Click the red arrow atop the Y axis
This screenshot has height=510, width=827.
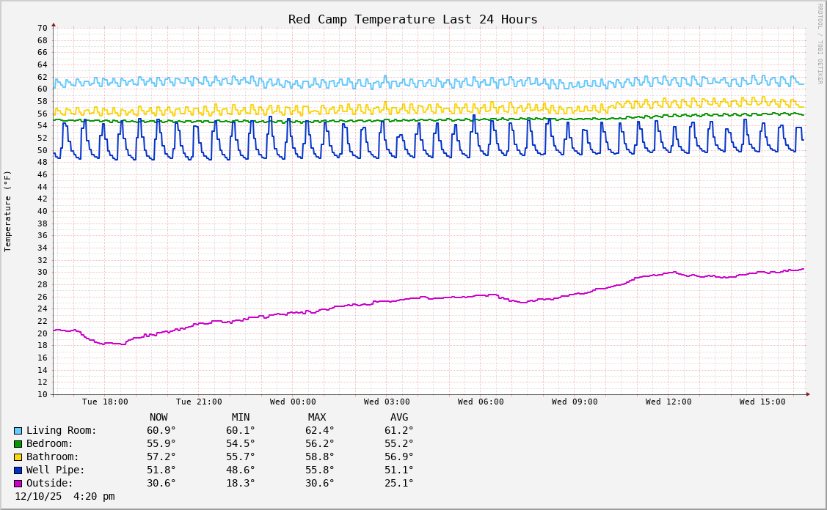click(54, 25)
